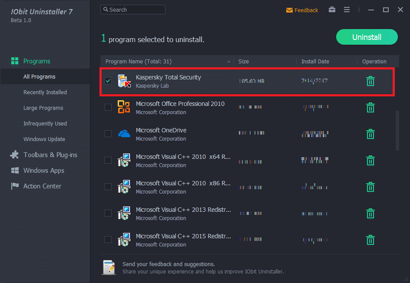Image resolution: width=410 pixels, height=283 pixels.
Task: Click the Programs grid icon in sidebar
Action: [x=15, y=61]
